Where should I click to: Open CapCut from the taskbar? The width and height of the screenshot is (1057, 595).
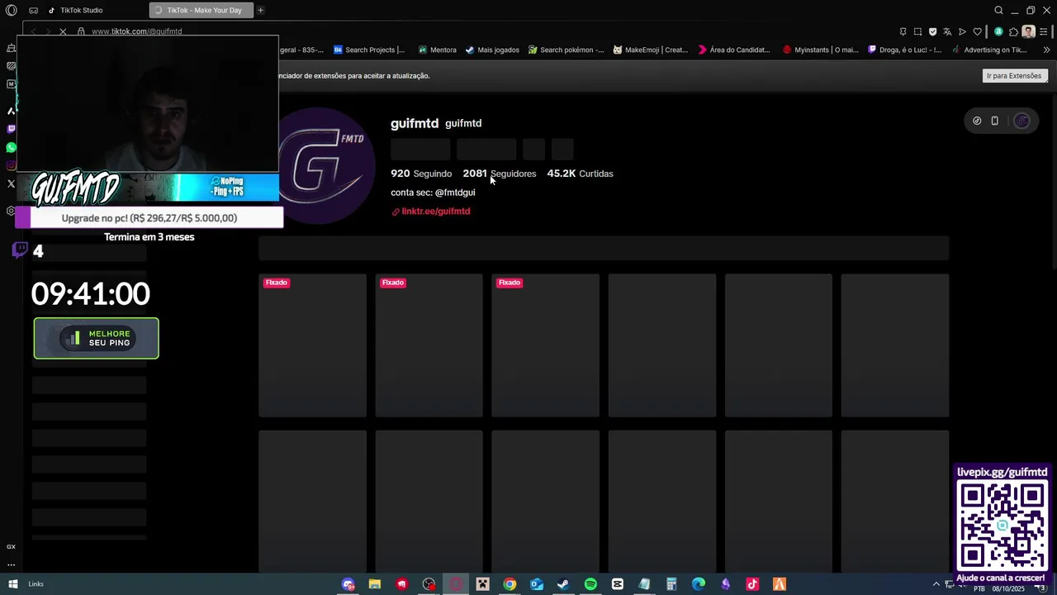[x=618, y=584]
